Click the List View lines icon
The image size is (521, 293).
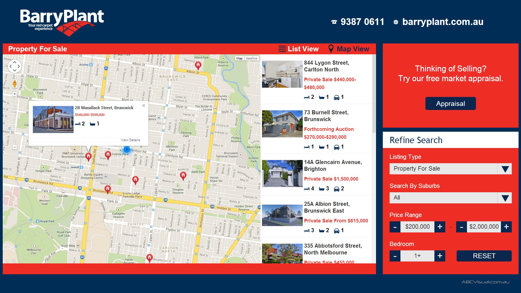(x=282, y=49)
